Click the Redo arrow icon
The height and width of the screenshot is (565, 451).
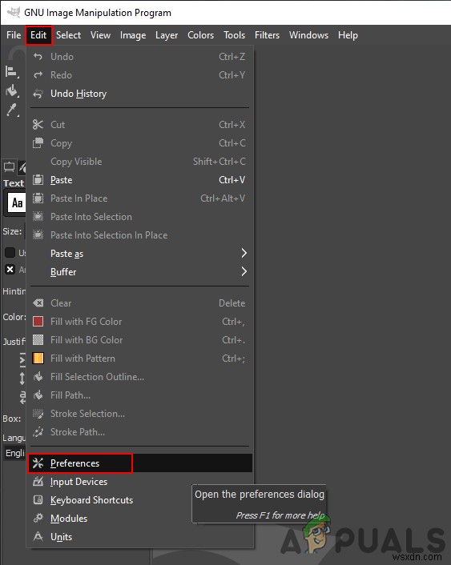pos(38,75)
